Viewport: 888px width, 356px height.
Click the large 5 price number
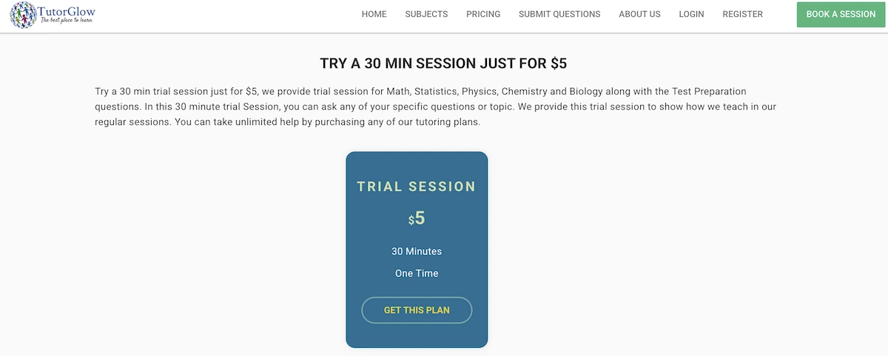point(420,218)
